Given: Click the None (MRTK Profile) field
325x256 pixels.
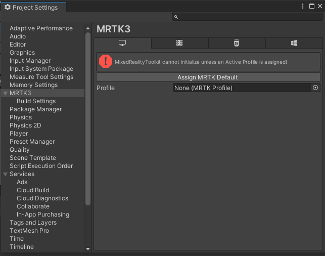Looking at the screenshot, I should pyautogui.click(x=242, y=88).
